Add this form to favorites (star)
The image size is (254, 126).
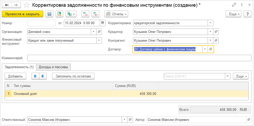click(x=26, y=5)
